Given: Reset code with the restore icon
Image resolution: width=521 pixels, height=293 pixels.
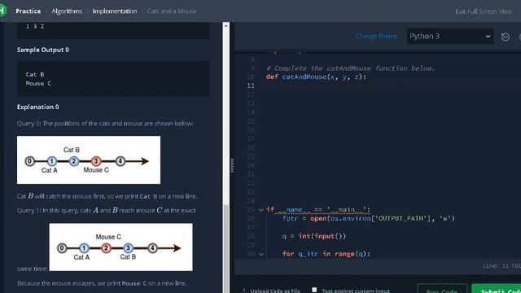Looking at the screenshot, I should coord(505,37).
